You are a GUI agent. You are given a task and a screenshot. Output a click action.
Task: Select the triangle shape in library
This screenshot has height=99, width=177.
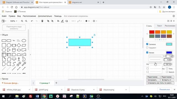coord(9,50)
